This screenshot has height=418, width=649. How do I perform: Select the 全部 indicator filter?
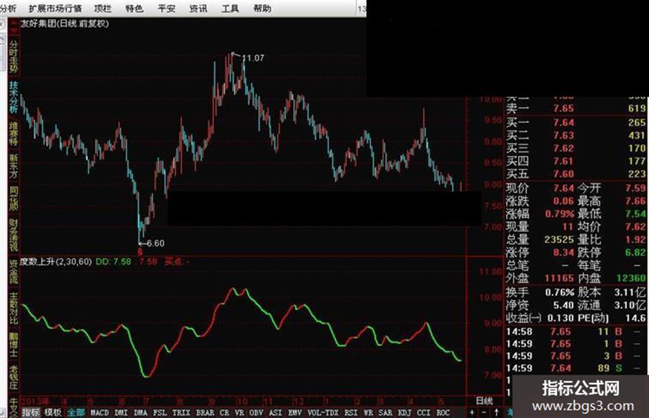tap(76, 413)
